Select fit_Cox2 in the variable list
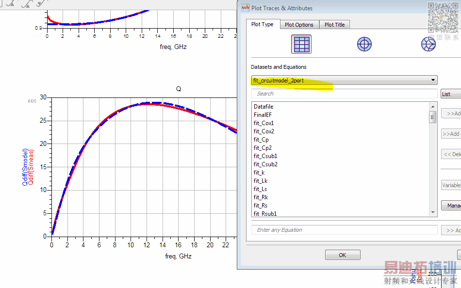This screenshot has height=288, width=461. pyautogui.click(x=263, y=131)
